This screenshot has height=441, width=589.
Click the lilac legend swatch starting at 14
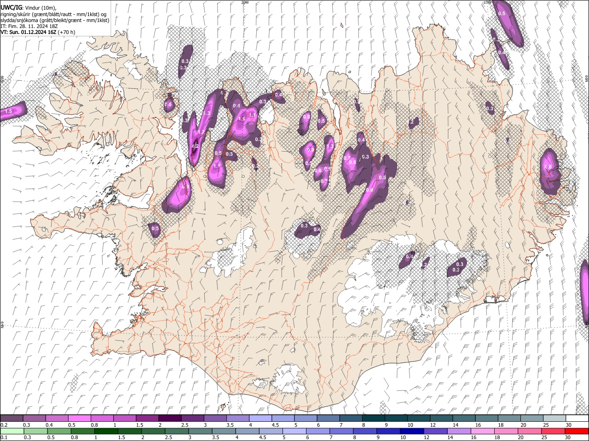[459, 431]
